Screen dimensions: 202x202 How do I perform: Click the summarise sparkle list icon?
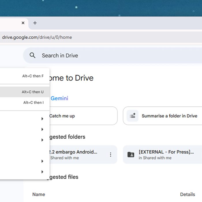(x=132, y=116)
